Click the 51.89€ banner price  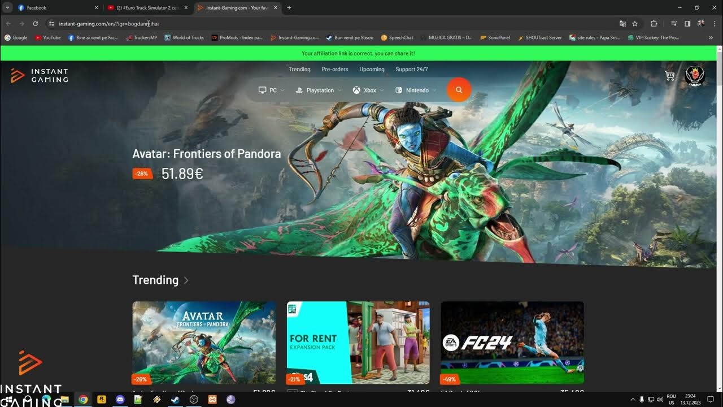pos(182,174)
